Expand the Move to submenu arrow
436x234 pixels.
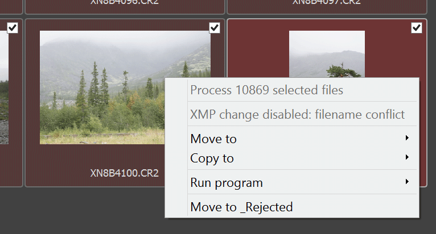click(407, 138)
